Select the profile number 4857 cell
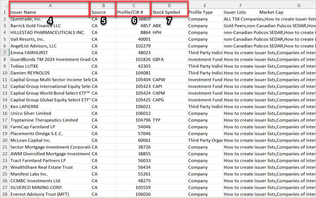Viewport: 316px width, 198px height. [133, 26]
